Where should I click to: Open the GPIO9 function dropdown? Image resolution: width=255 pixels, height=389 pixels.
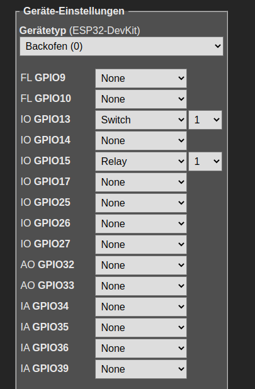click(x=141, y=79)
